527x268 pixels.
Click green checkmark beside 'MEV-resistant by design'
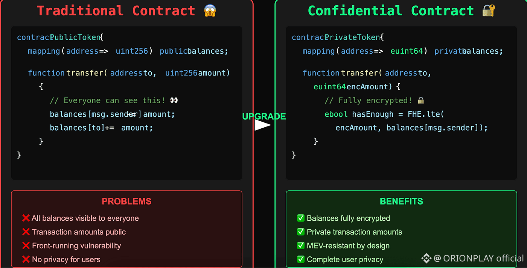[x=301, y=245]
